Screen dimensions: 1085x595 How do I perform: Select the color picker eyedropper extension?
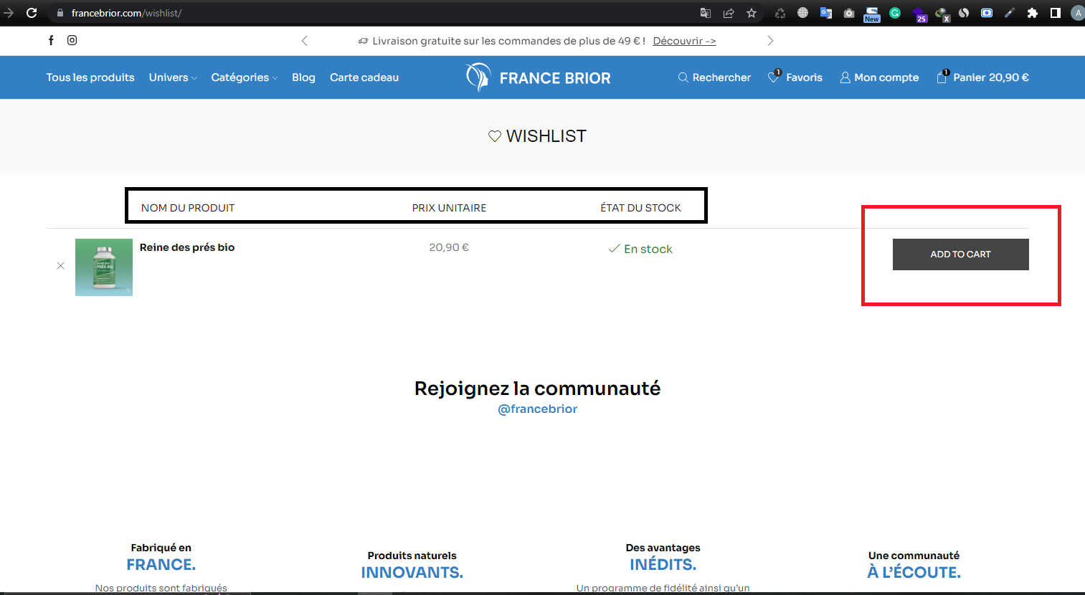coord(1010,13)
